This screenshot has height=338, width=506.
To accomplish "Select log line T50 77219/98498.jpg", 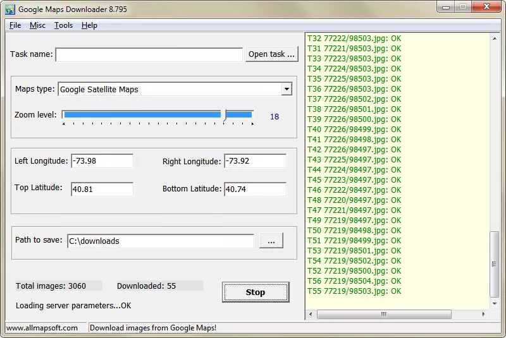I will [354, 231].
